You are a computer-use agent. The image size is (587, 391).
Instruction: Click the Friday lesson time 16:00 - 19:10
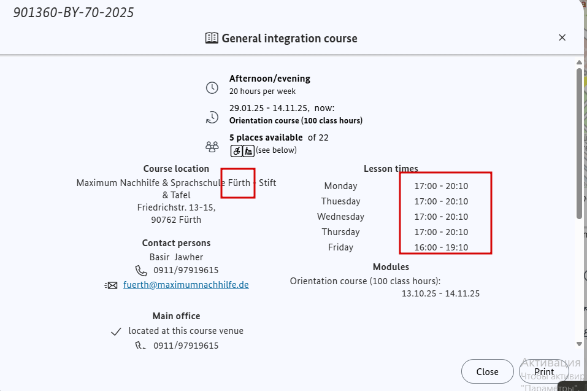coord(441,247)
